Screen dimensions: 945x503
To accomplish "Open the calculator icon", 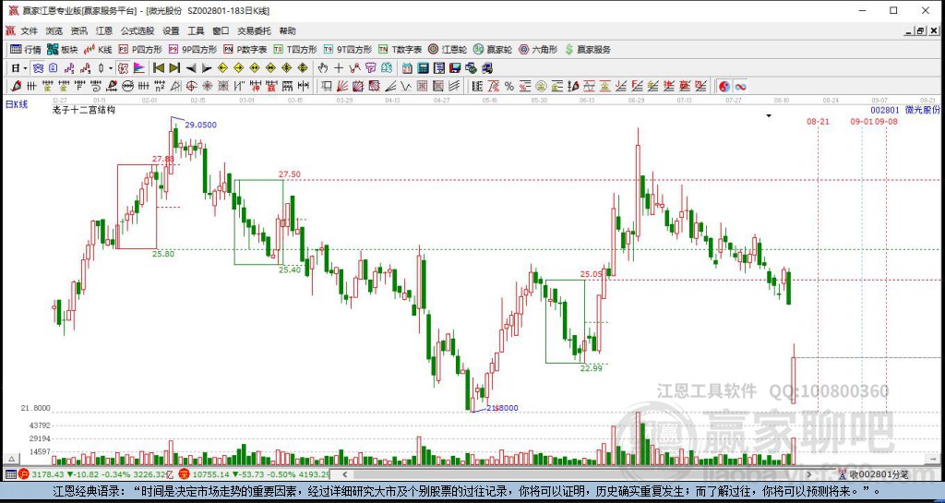I will (x=423, y=68).
